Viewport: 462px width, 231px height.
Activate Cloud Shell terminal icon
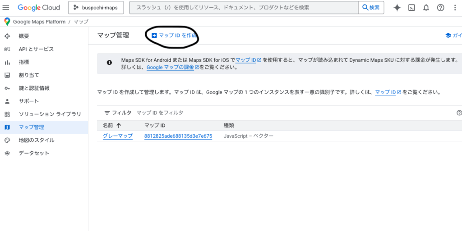(411, 8)
